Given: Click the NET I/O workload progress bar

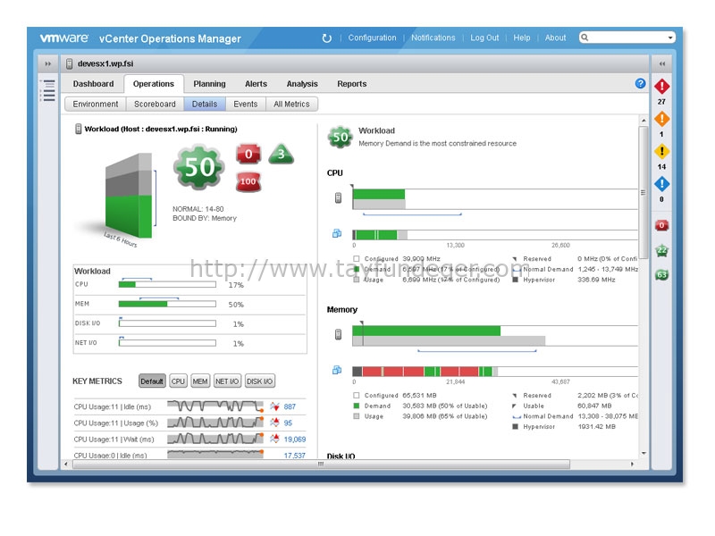Looking at the screenshot, I should coord(167,343).
